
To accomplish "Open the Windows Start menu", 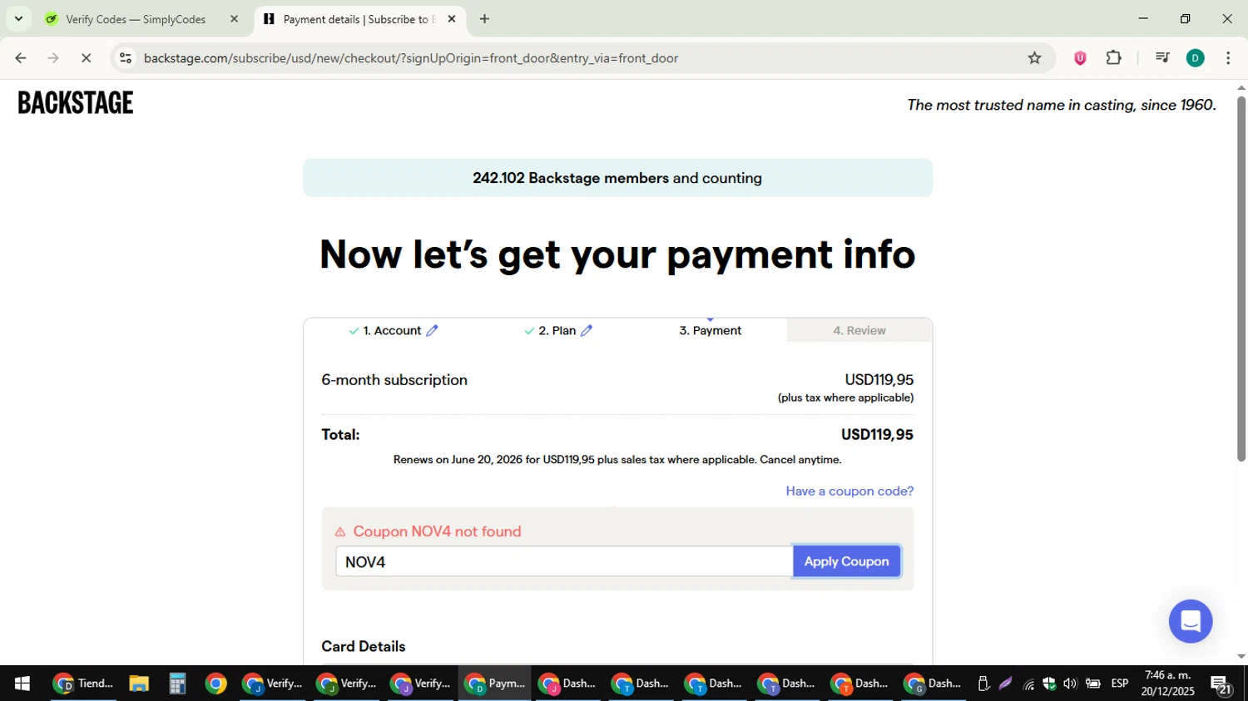I will [22, 684].
